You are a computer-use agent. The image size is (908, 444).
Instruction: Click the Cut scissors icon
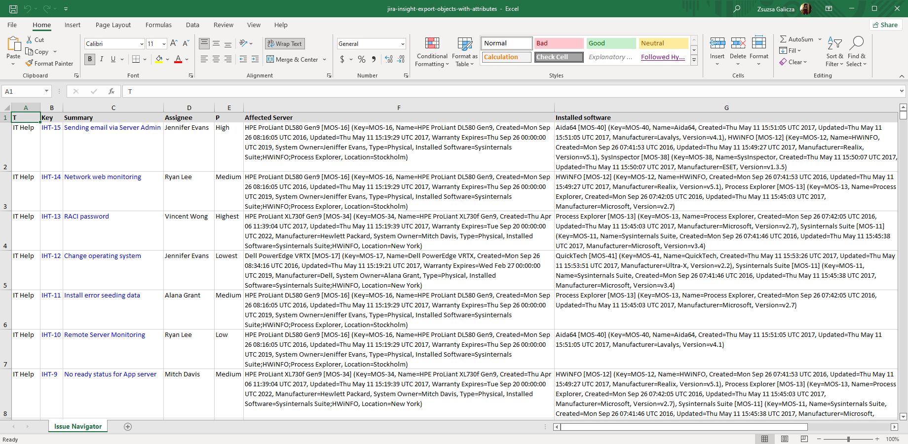[30, 39]
